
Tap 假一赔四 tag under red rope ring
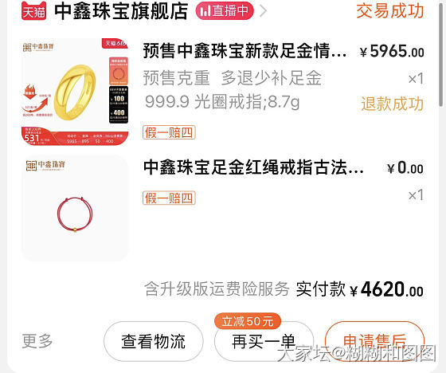coord(169,198)
